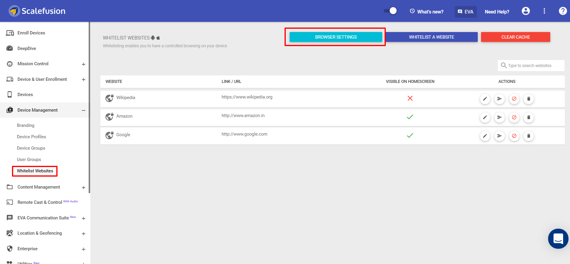
Task: Click the DeepDive gauge icon
Action: (10, 48)
